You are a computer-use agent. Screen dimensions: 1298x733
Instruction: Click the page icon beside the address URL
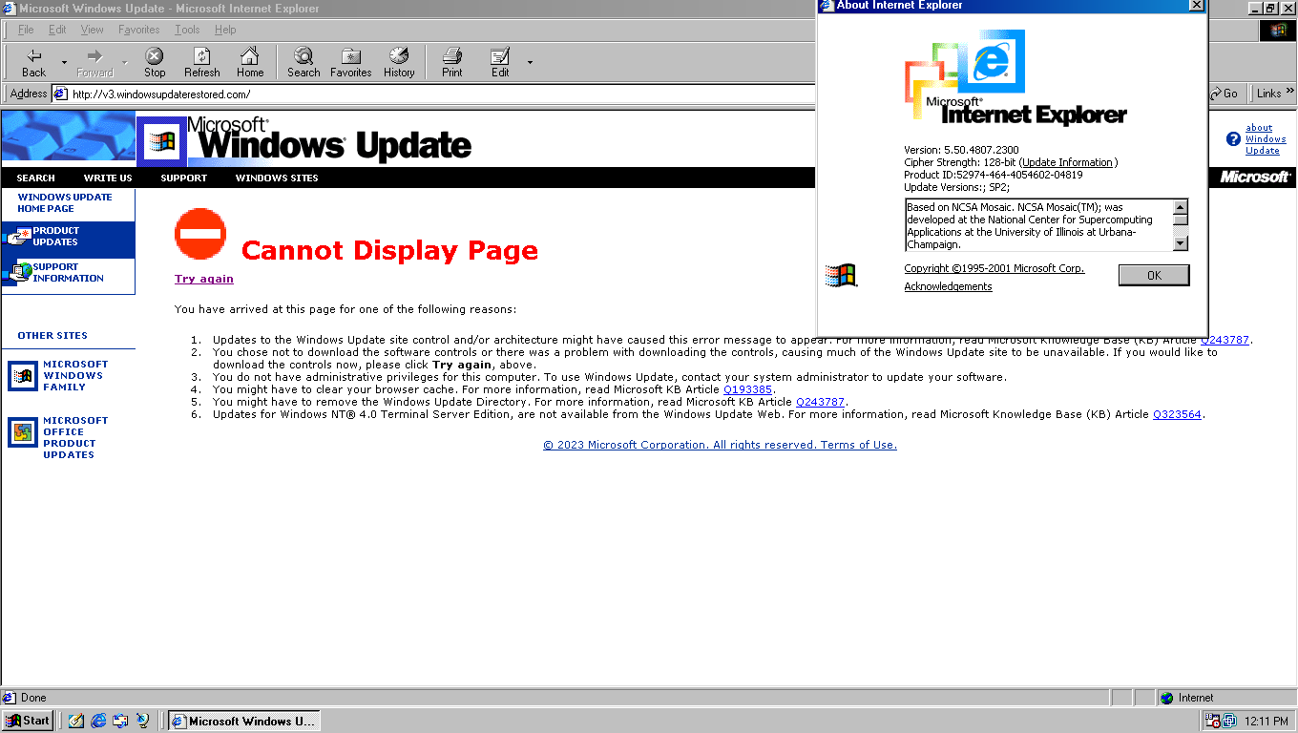coord(60,94)
